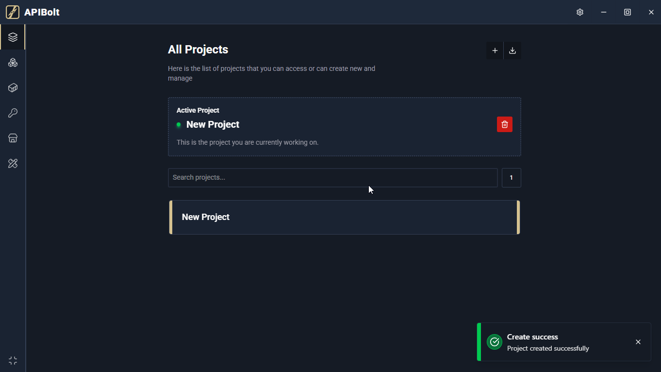This screenshot has width=661, height=372.
Task: Open the Projects layers sidebar icon
Action: pyautogui.click(x=13, y=37)
